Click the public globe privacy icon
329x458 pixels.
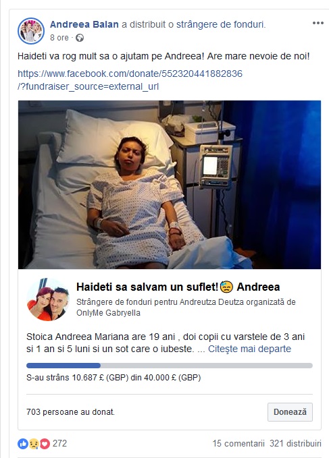(x=80, y=38)
